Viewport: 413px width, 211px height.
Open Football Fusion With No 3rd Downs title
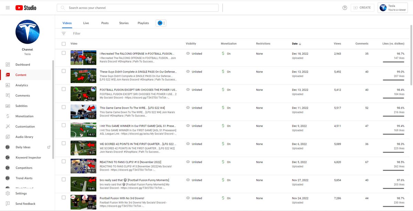[x=122, y=198]
